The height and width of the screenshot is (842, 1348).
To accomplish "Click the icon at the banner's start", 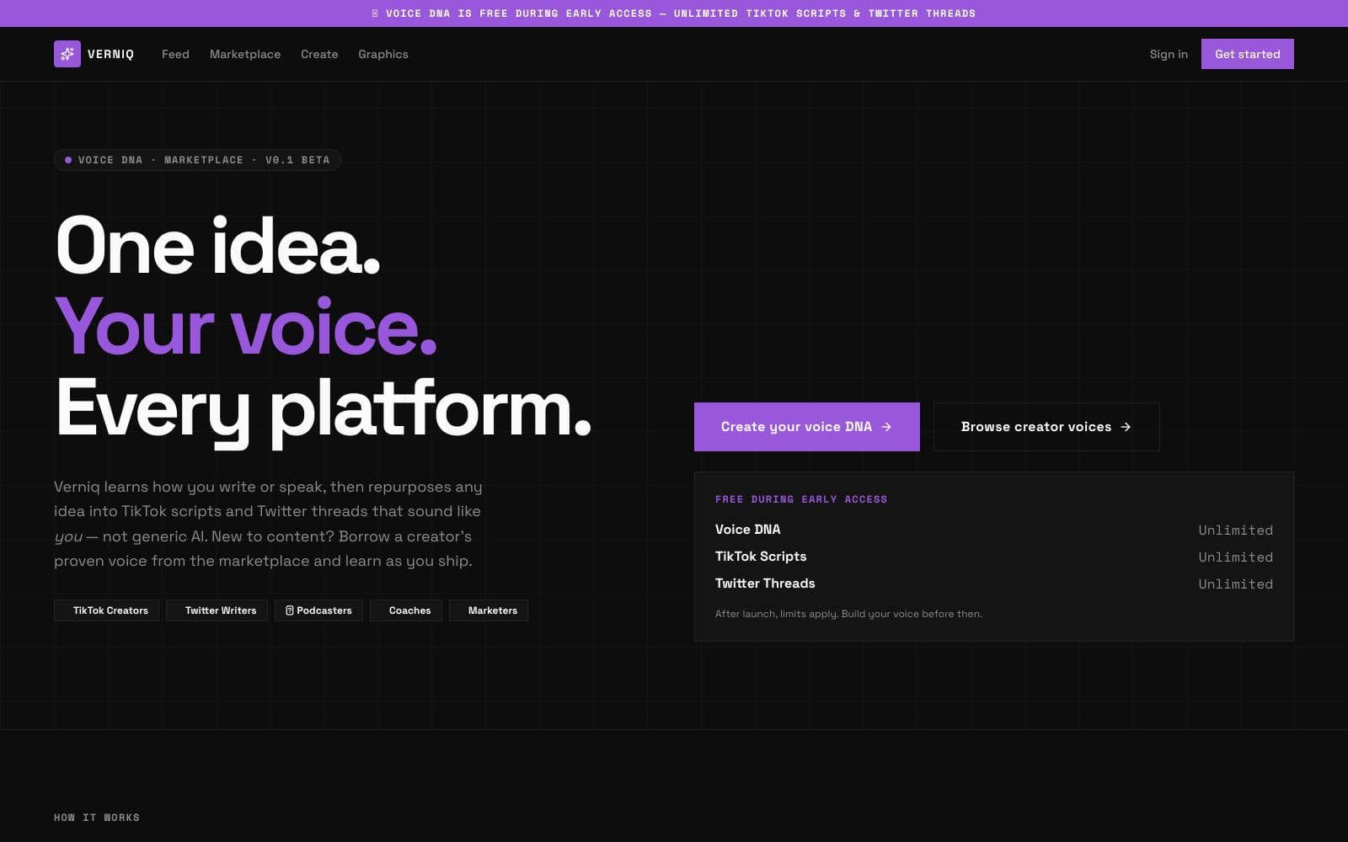I will pyautogui.click(x=375, y=13).
